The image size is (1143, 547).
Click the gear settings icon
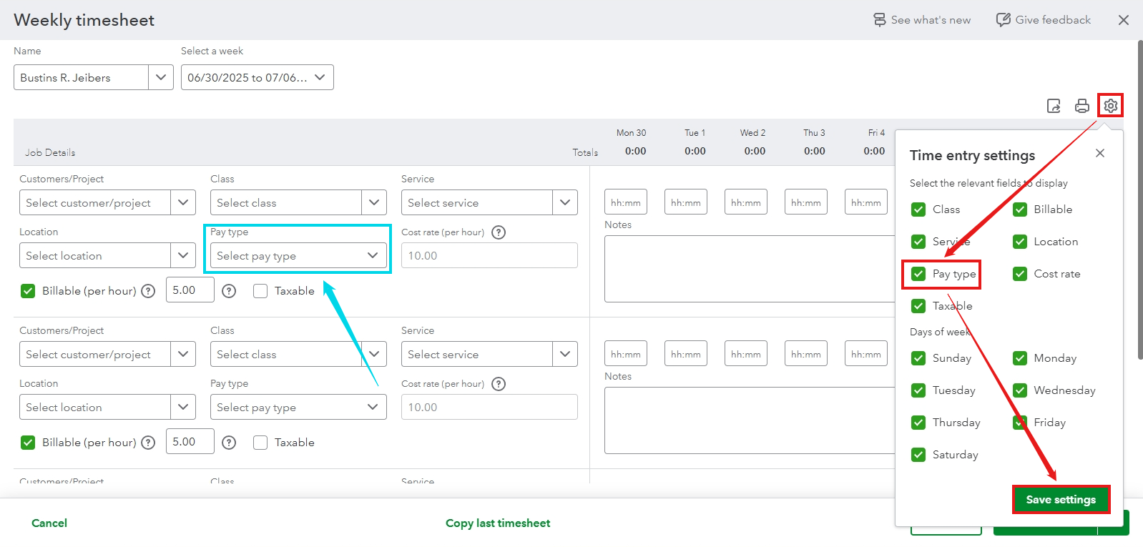pyautogui.click(x=1110, y=106)
